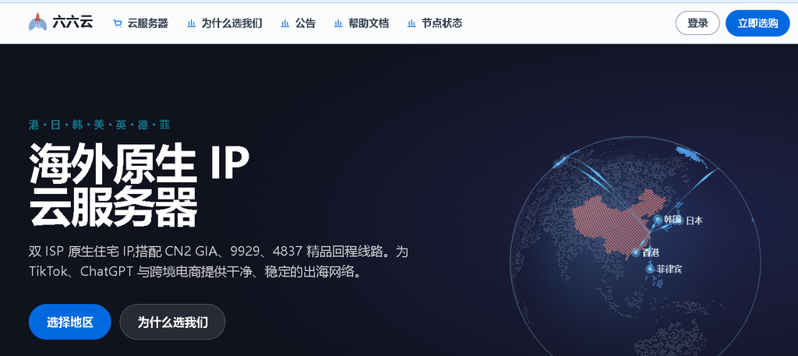Open 为什么选我们 in the top navigation bar
This screenshot has width=798, height=356.
pos(232,23)
